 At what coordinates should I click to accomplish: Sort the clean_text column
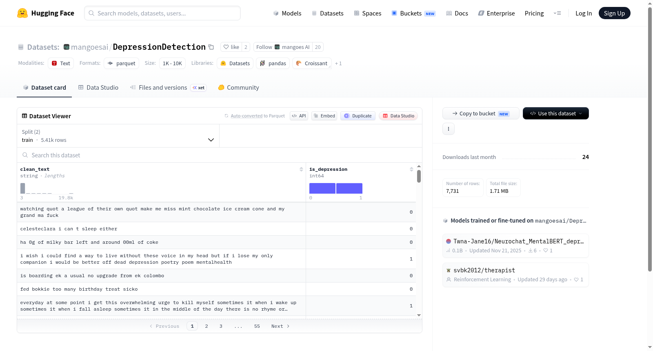tap(301, 169)
